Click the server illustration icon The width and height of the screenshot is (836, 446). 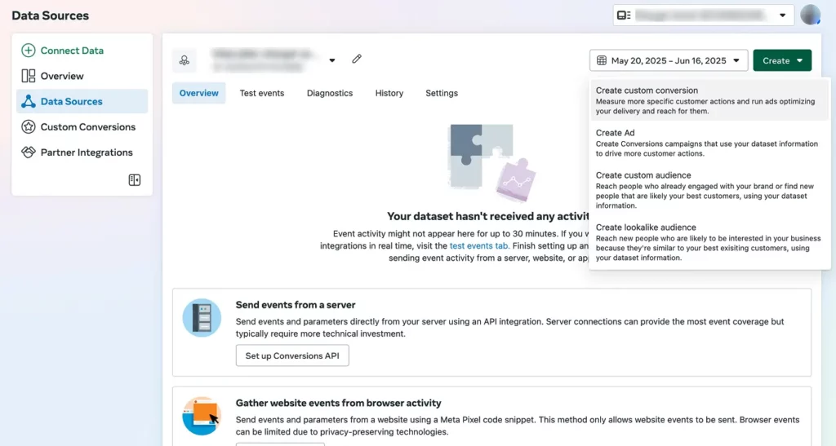point(202,318)
